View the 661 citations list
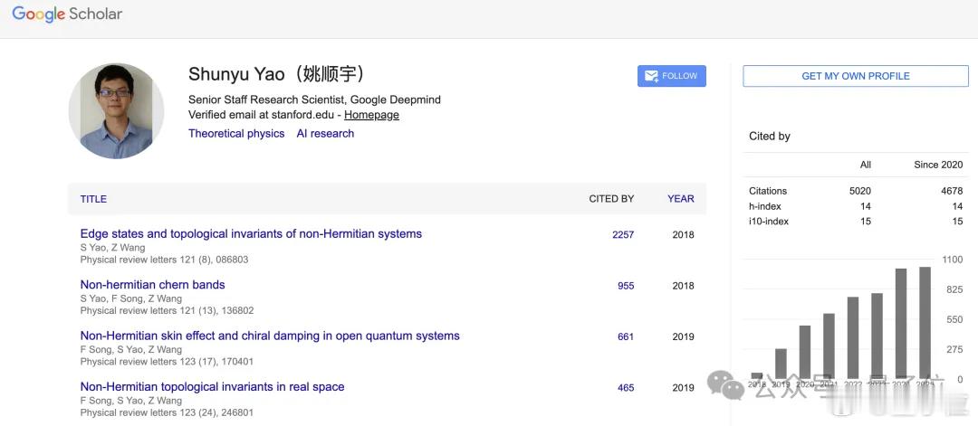978x426 pixels. tap(626, 336)
